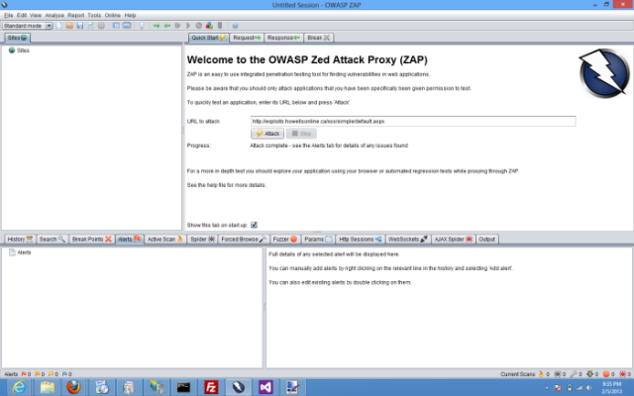Screen dimensions: 634x396
Task: Click the Drop request circle icon
Action: [198, 26]
